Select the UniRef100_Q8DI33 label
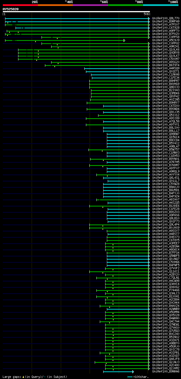The image size is (181, 379). click(166, 87)
